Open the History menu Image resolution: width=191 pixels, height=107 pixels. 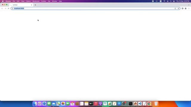pos(28,1)
